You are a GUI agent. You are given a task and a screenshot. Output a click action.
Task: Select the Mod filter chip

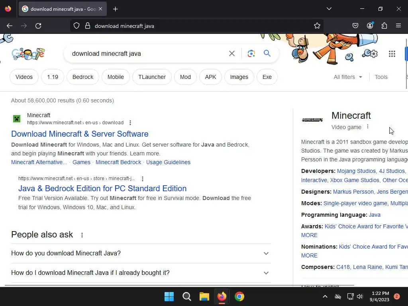[x=185, y=77]
